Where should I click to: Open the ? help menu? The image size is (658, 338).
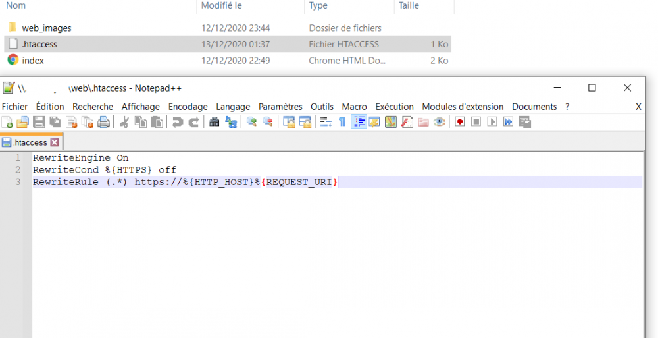coord(567,107)
